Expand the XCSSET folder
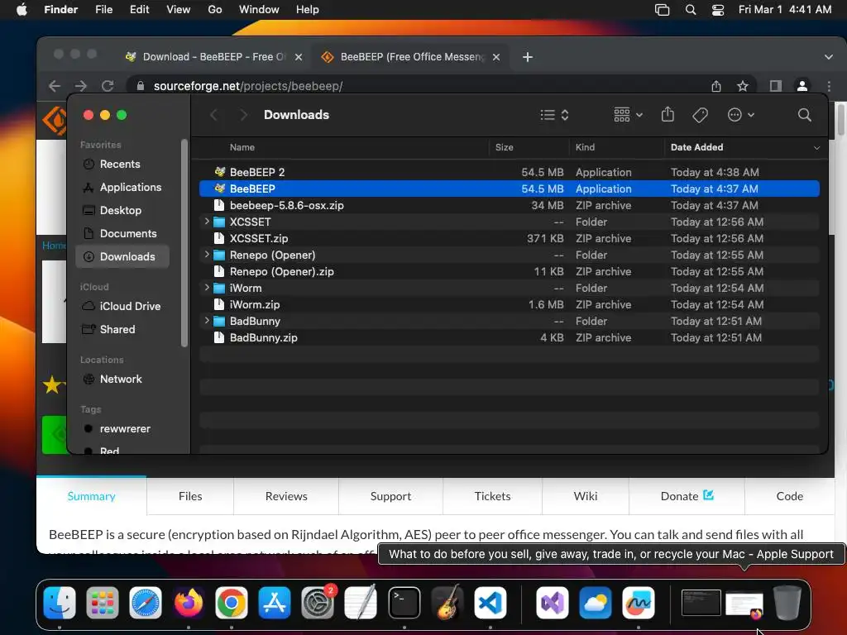 coord(206,222)
